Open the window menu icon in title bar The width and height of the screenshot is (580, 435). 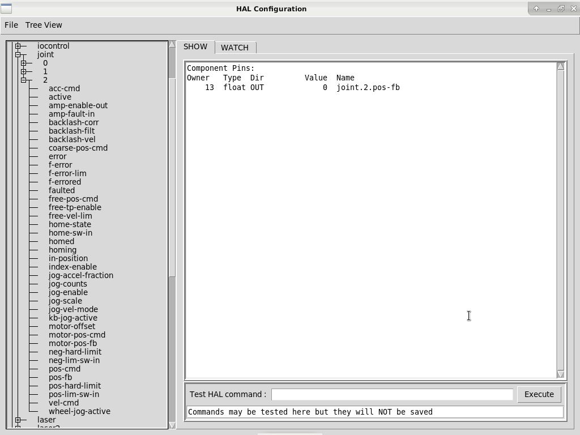[6, 8]
